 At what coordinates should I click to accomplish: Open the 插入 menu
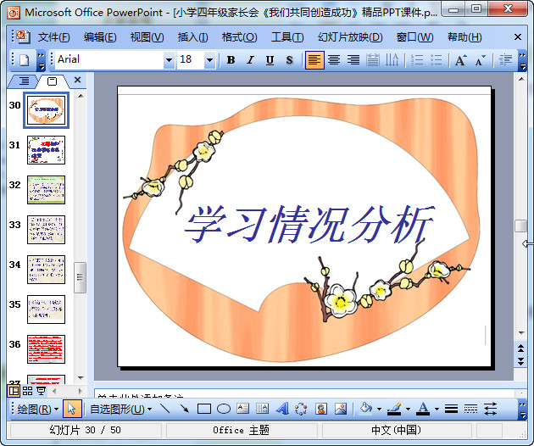192,37
